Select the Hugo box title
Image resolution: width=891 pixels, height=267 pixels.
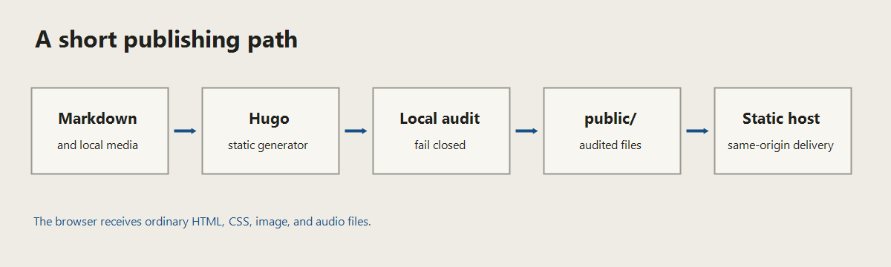click(x=269, y=119)
